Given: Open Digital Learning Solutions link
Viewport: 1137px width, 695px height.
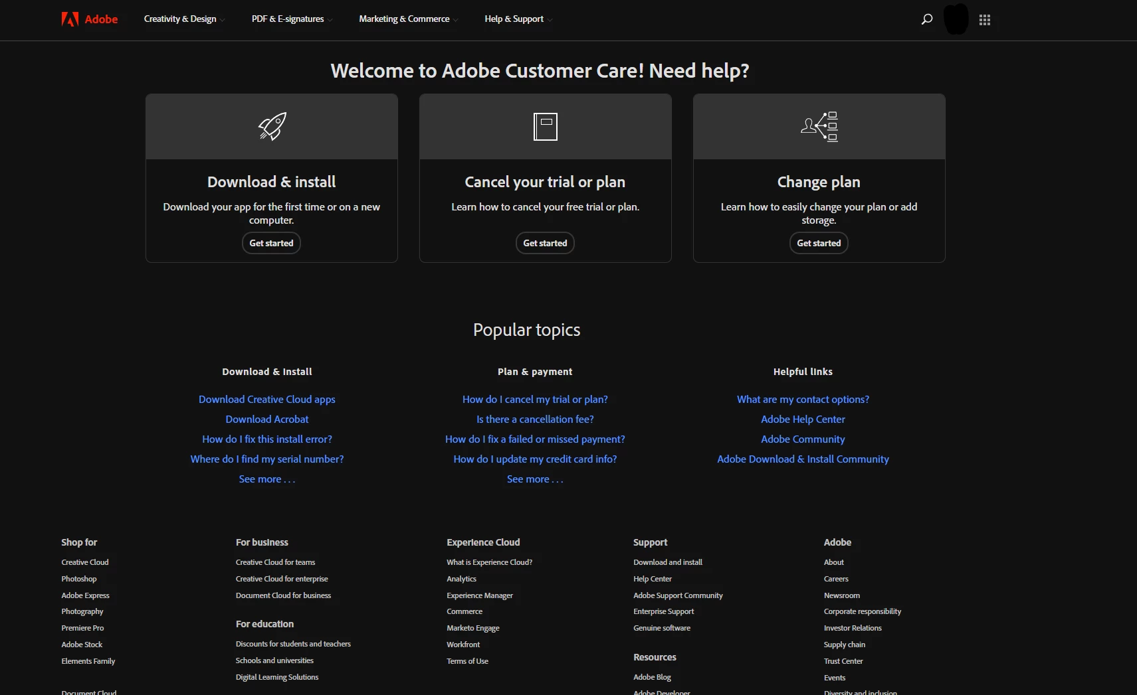Looking at the screenshot, I should tap(277, 677).
